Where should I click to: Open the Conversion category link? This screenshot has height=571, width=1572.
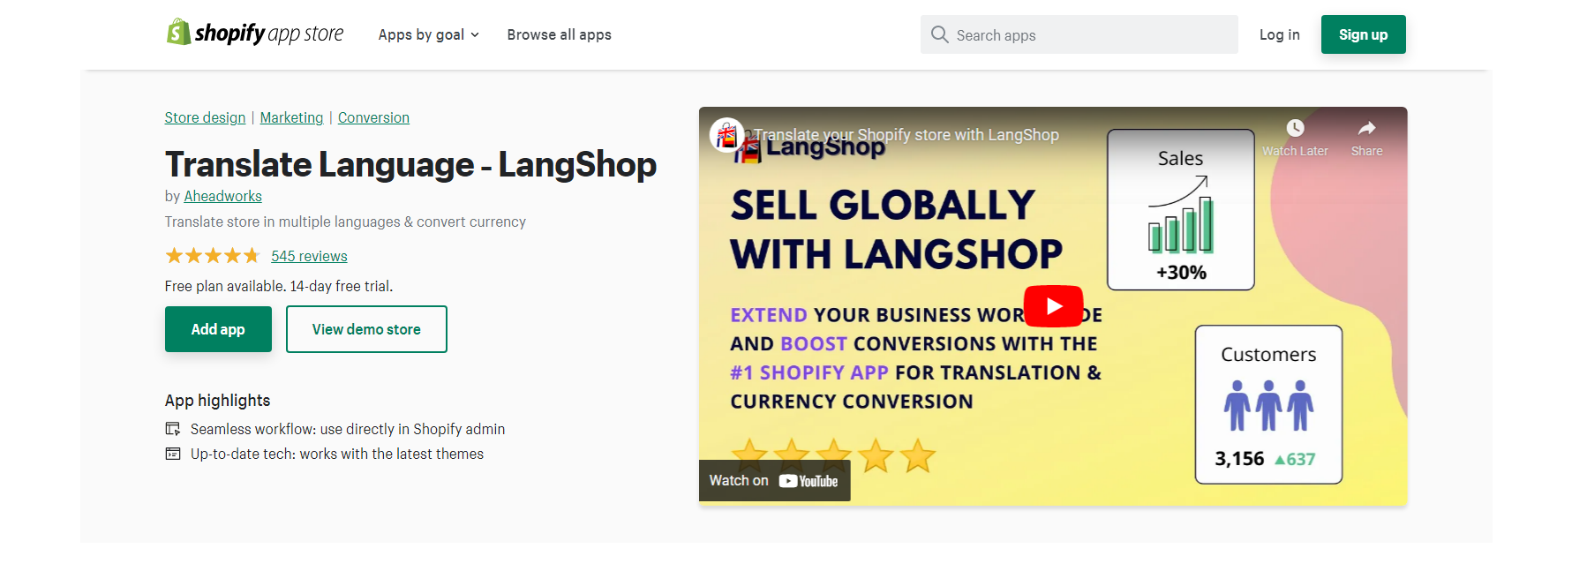pos(373,117)
